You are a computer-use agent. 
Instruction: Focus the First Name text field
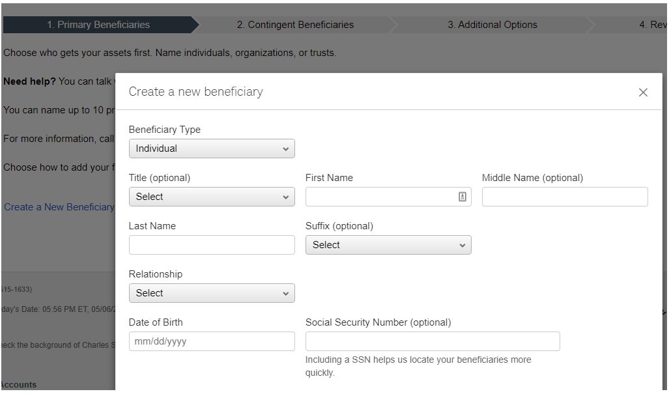(x=381, y=197)
